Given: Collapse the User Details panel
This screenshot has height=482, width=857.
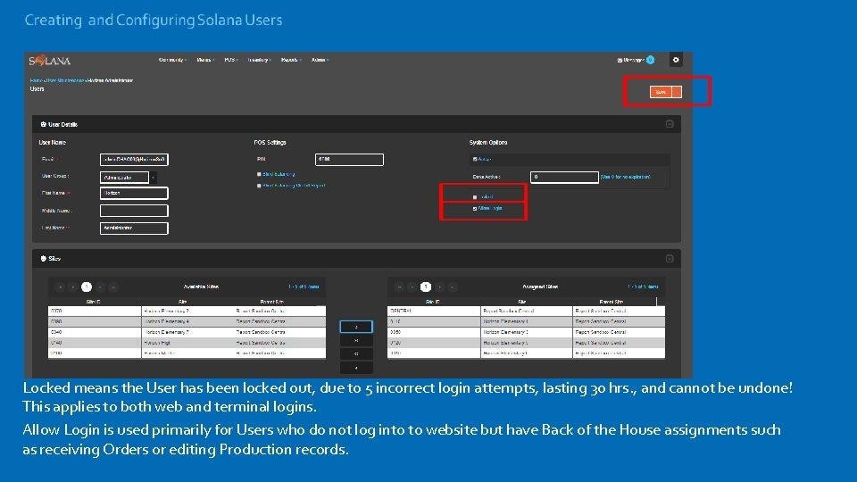Looking at the screenshot, I should [x=670, y=124].
